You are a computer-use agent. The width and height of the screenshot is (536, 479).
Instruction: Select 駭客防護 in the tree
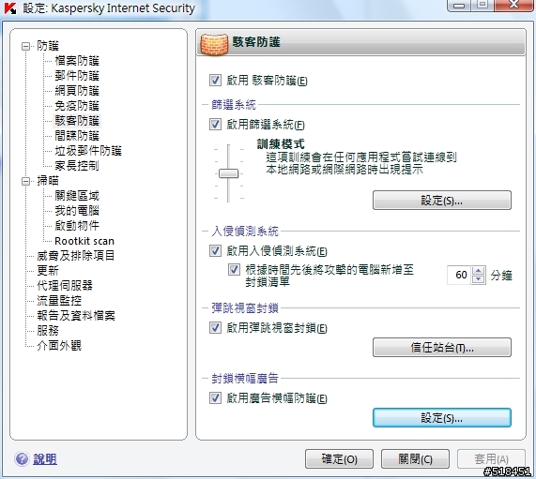77,121
